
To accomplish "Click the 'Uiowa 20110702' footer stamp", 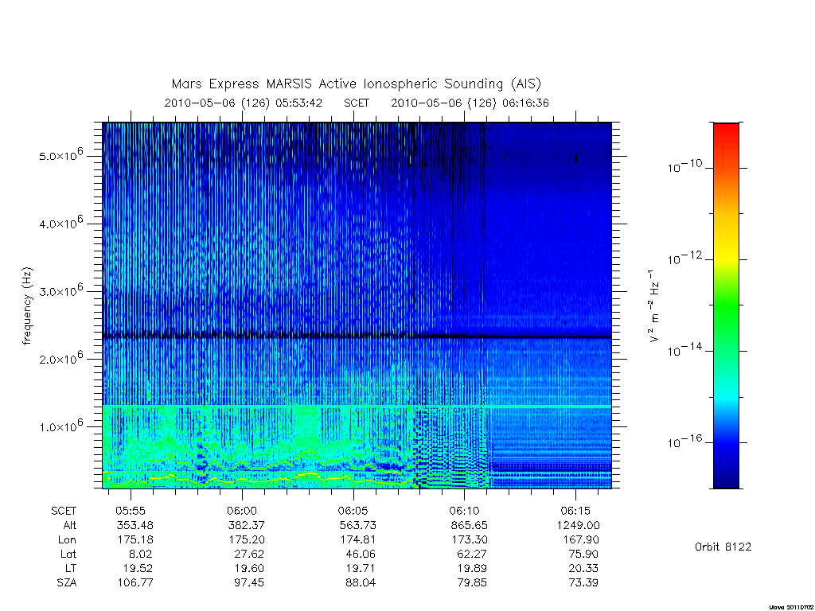I will 791,607.
